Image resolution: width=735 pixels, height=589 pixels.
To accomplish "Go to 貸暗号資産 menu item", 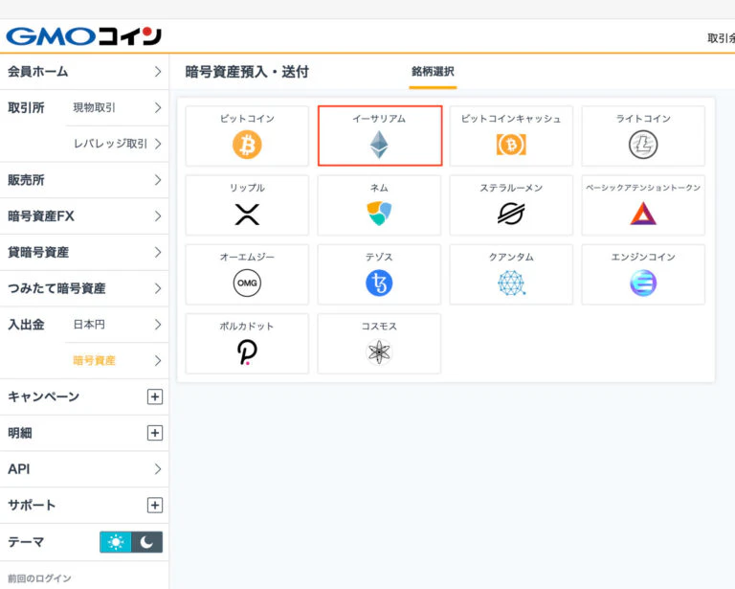I will 84,252.
